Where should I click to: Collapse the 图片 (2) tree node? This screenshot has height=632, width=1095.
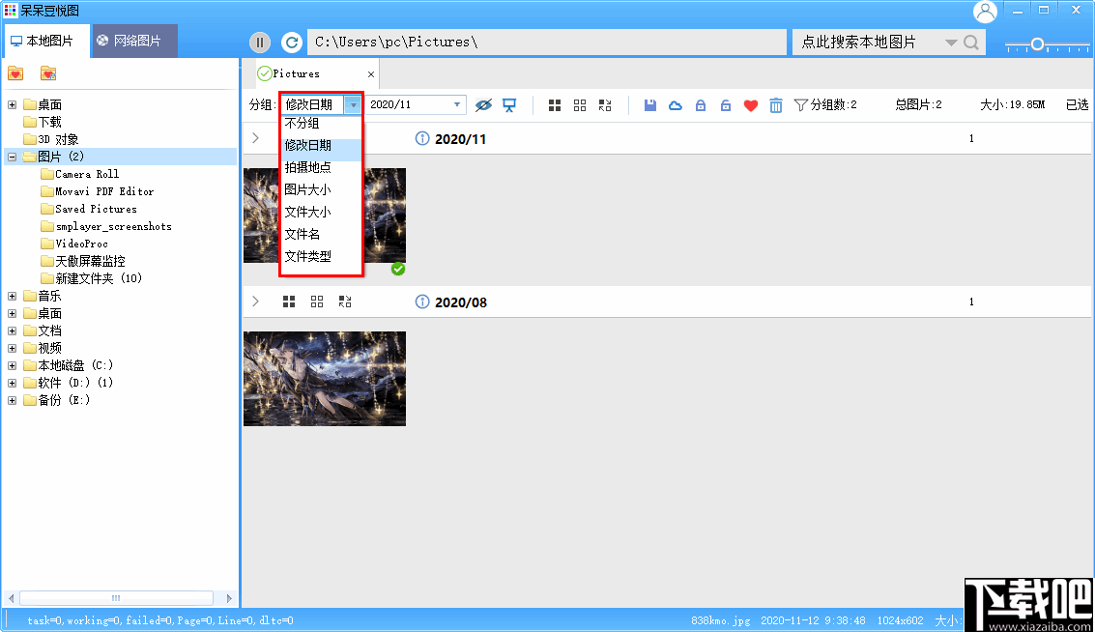pyautogui.click(x=12, y=157)
